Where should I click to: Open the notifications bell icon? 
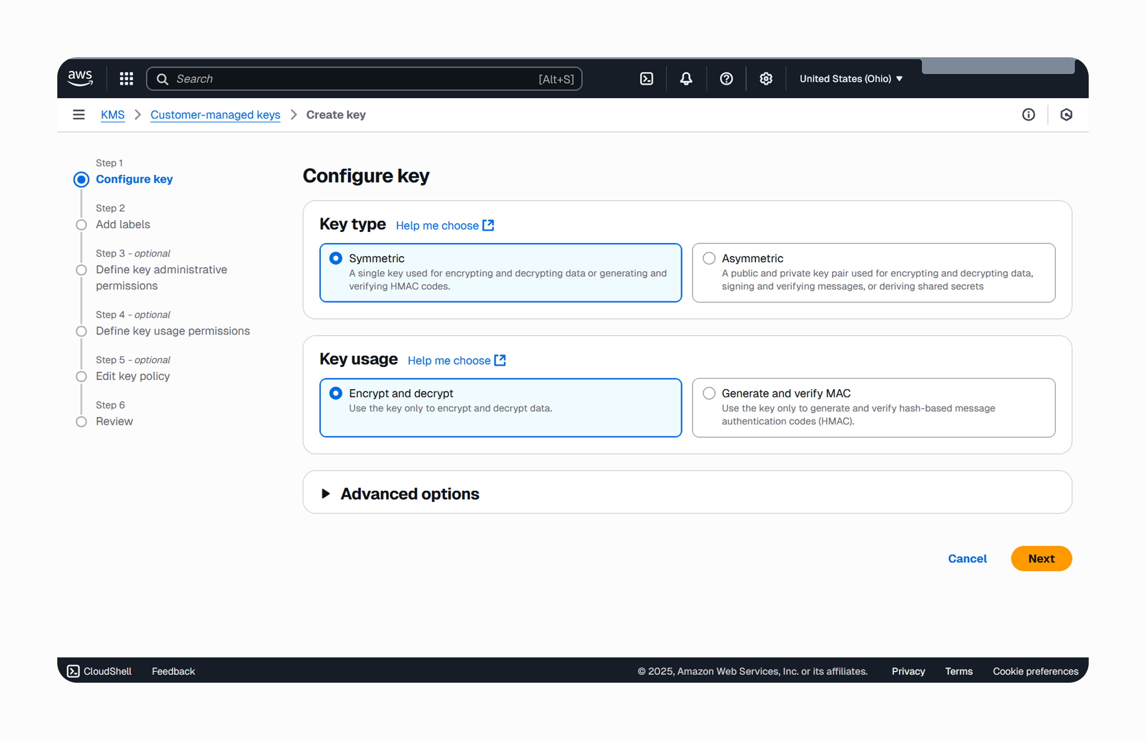(x=687, y=79)
